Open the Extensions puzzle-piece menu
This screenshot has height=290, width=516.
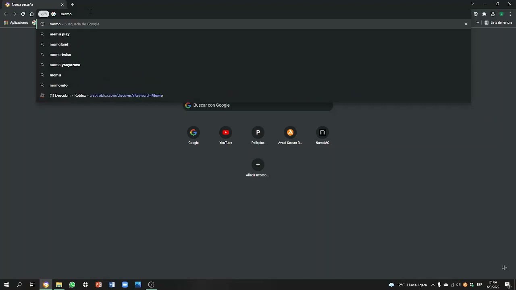click(484, 14)
